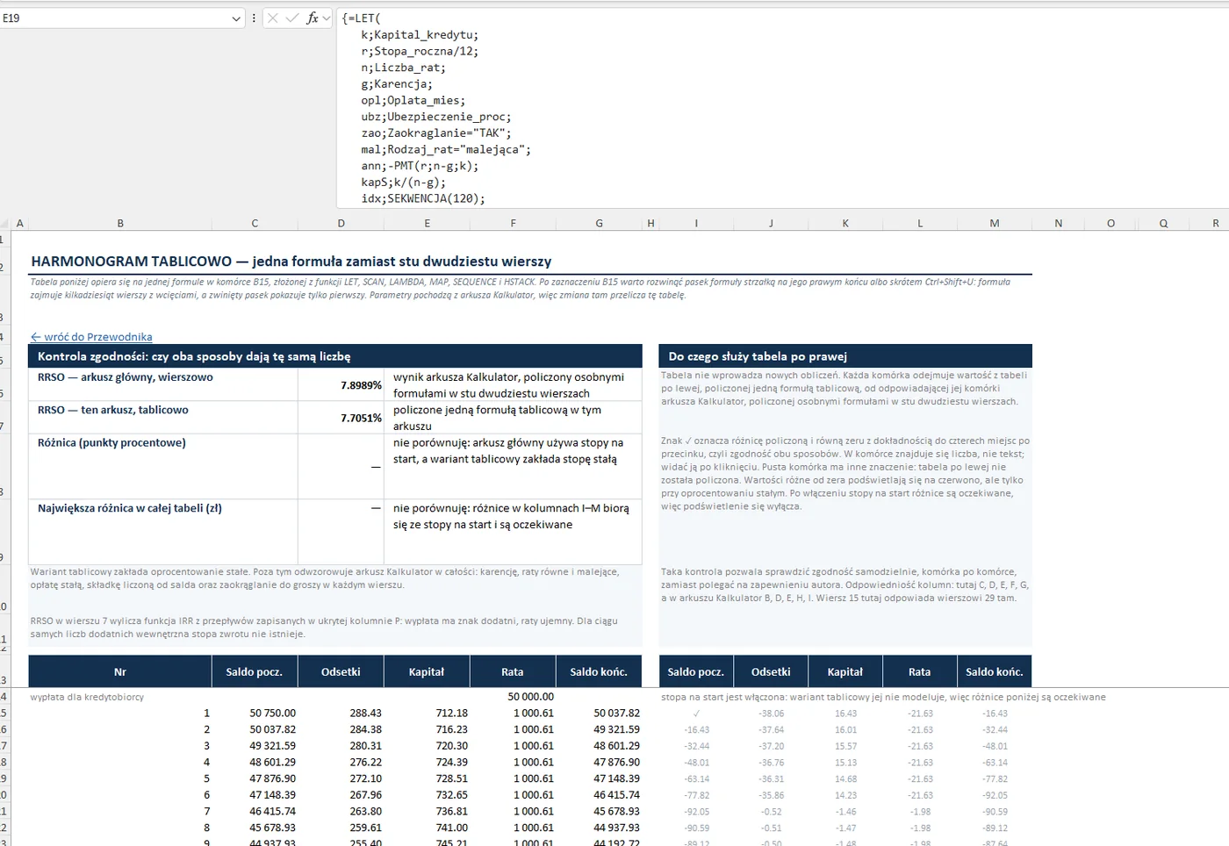Confirm the formula with the checkmark icon
The image size is (1229, 846).
(292, 18)
